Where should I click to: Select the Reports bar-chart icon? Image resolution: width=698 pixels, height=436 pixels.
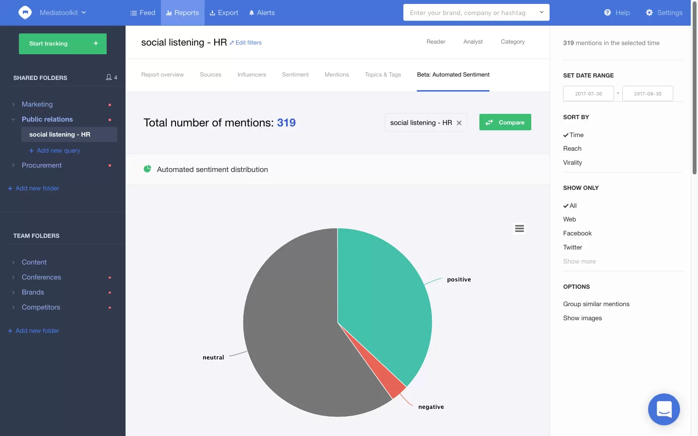coord(169,13)
